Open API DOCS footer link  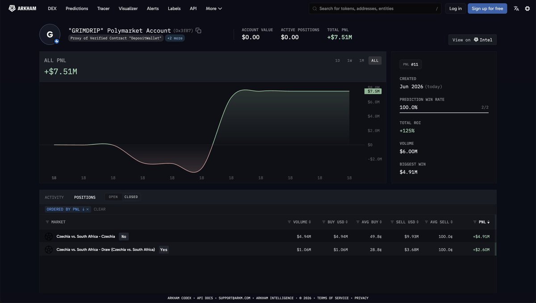pos(205,298)
